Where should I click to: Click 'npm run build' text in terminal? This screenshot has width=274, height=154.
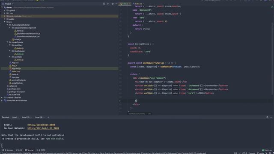(x=54, y=139)
